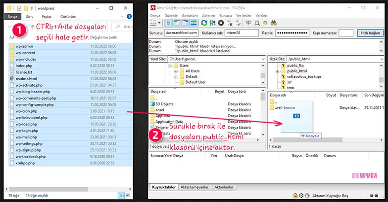Expand the Default tree node

[176, 77]
